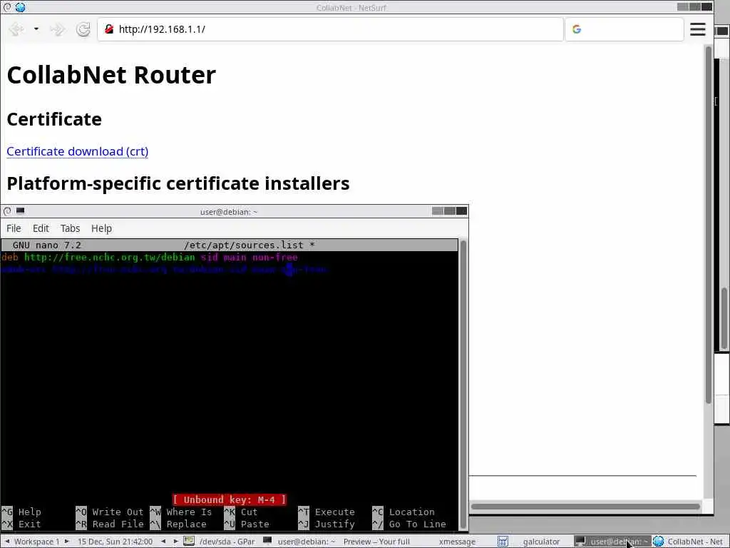Click the ^T Execute shortcut in nano

pyautogui.click(x=327, y=512)
